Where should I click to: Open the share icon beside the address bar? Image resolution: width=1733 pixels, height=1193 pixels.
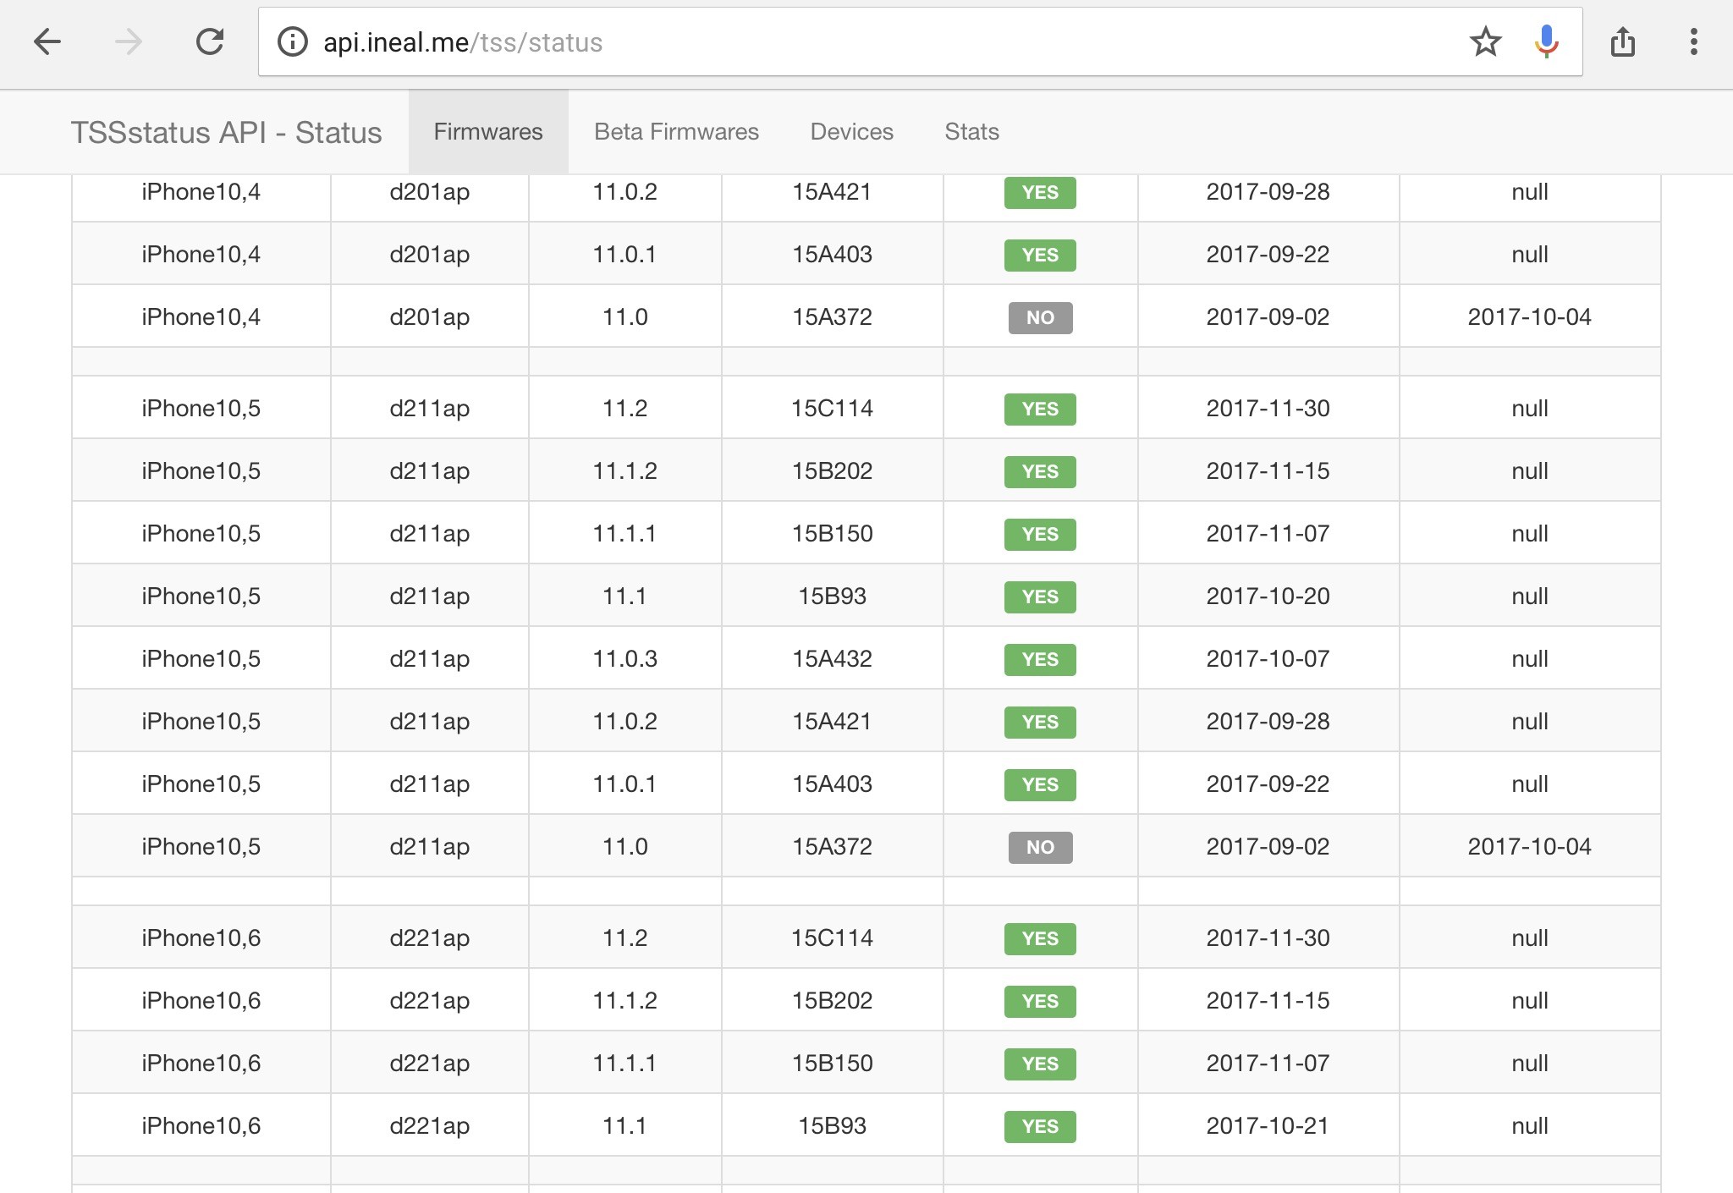pyautogui.click(x=1622, y=41)
